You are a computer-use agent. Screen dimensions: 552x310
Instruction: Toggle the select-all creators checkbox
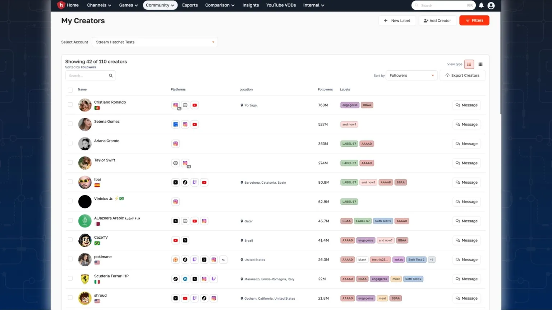coord(70,90)
